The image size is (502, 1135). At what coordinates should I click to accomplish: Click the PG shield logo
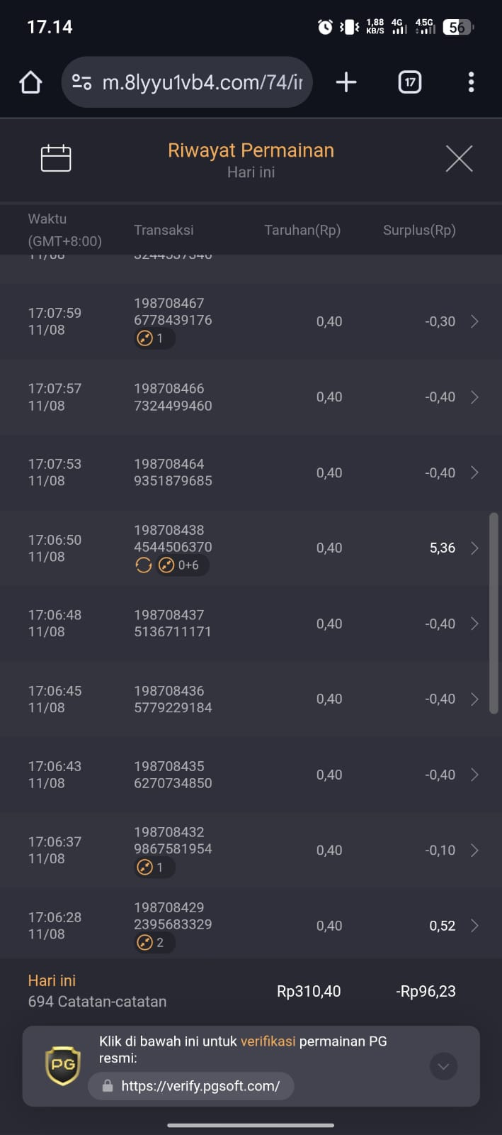pos(62,1065)
